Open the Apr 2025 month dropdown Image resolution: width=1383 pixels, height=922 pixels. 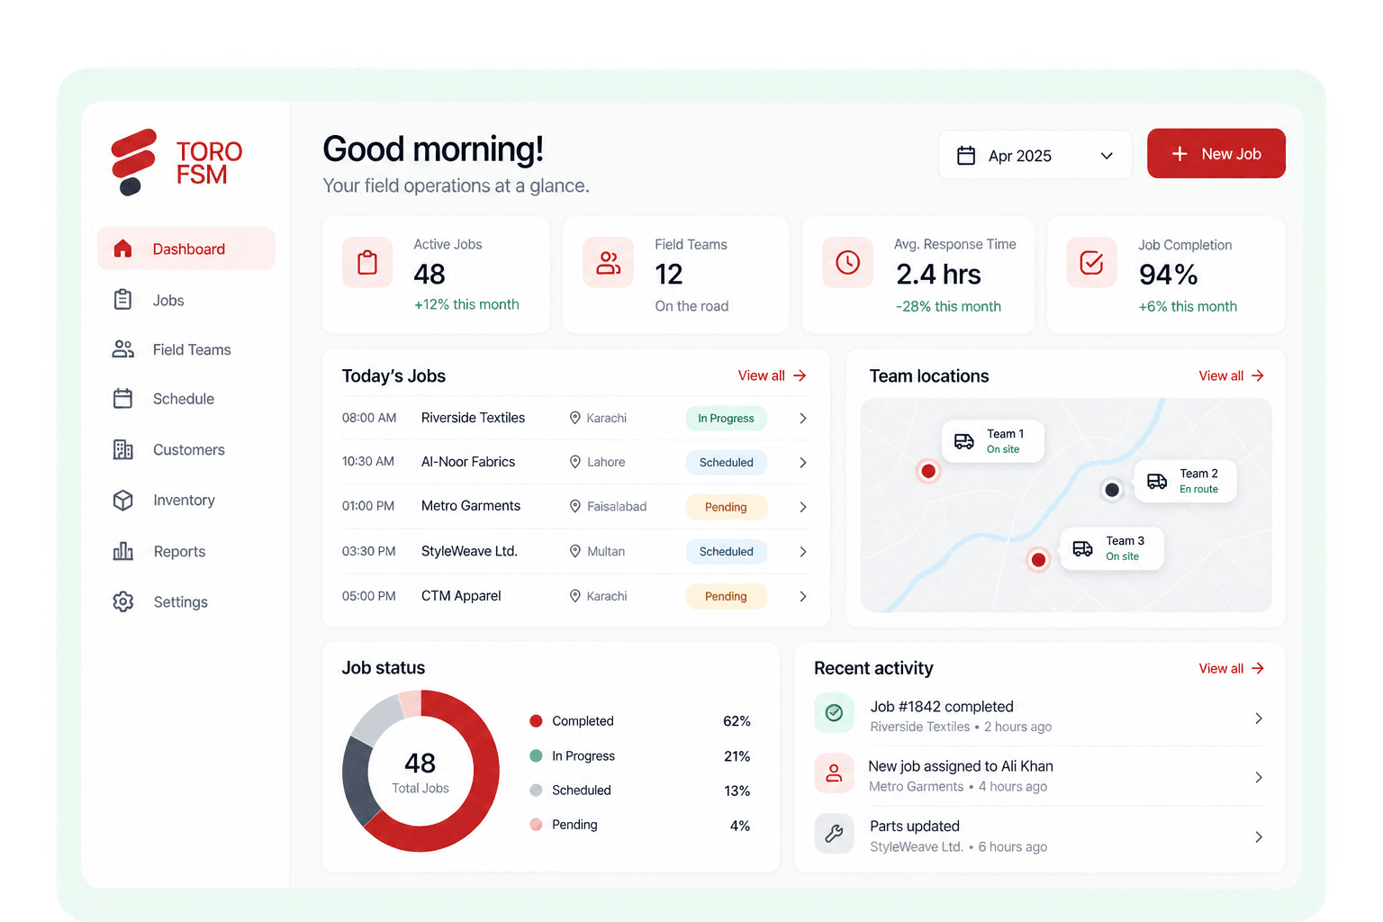tap(1035, 156)
